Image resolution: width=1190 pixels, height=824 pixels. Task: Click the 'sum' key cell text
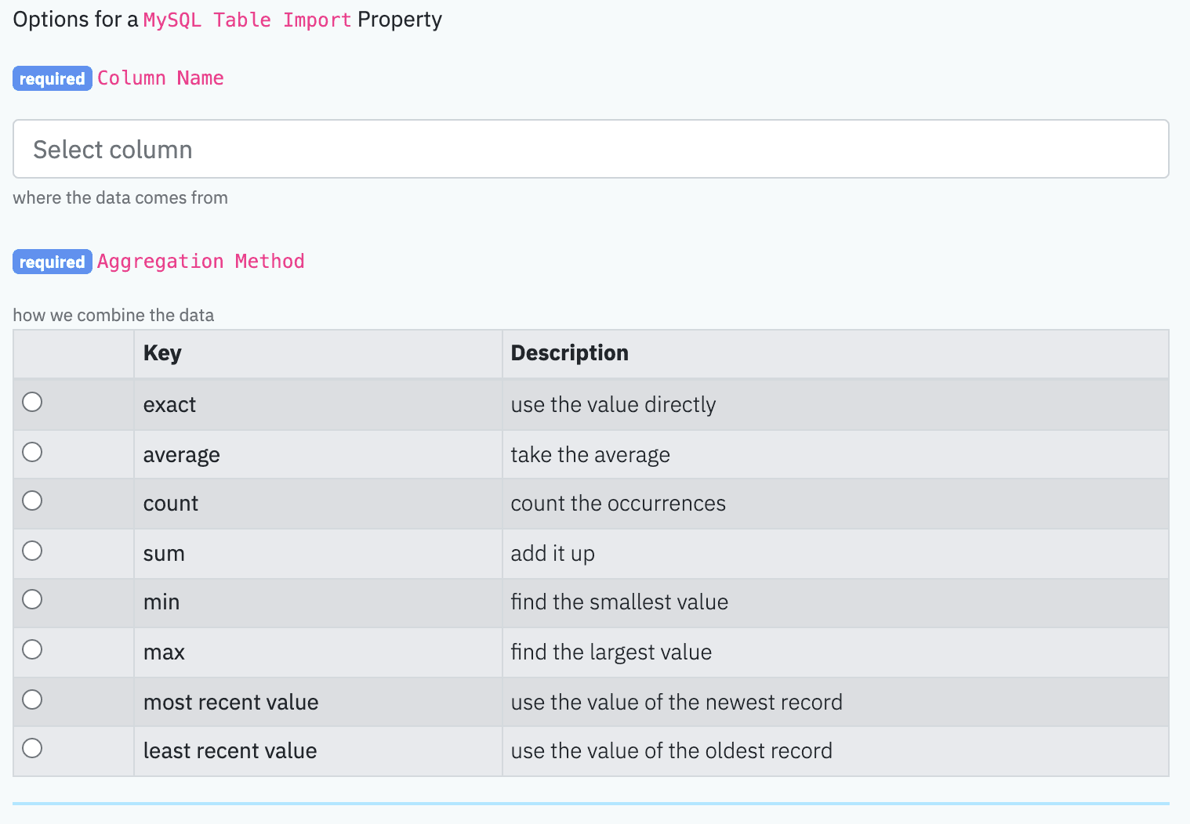pyautogui.click(x=164, y=554)
